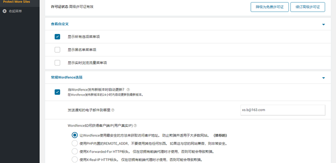
Task: Click the 查看自定义 section title
Action: pyautogui.click(x=60, y=24)
